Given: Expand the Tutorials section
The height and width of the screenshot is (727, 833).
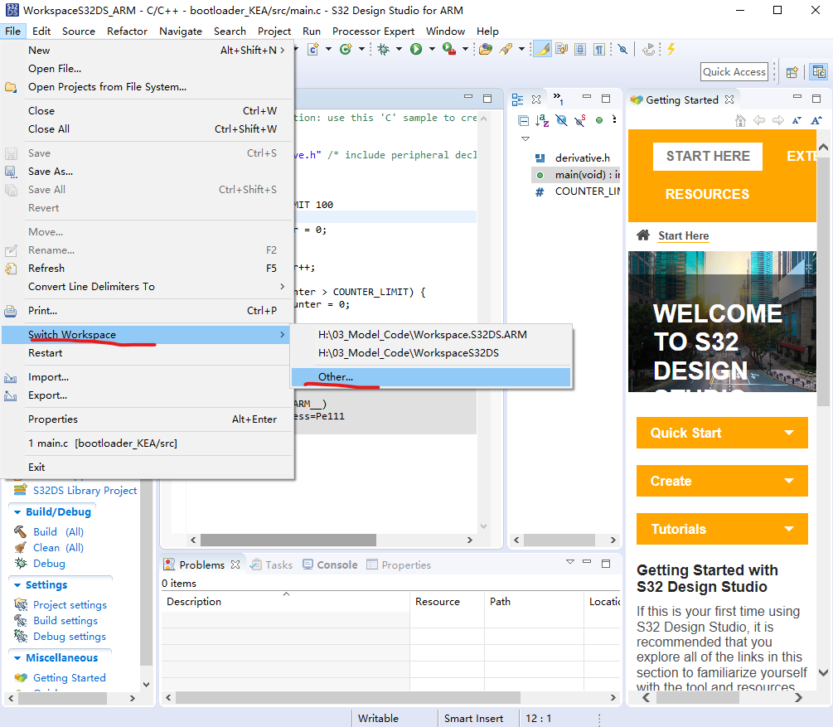Looking at the screenshot, I should [722, 529].
